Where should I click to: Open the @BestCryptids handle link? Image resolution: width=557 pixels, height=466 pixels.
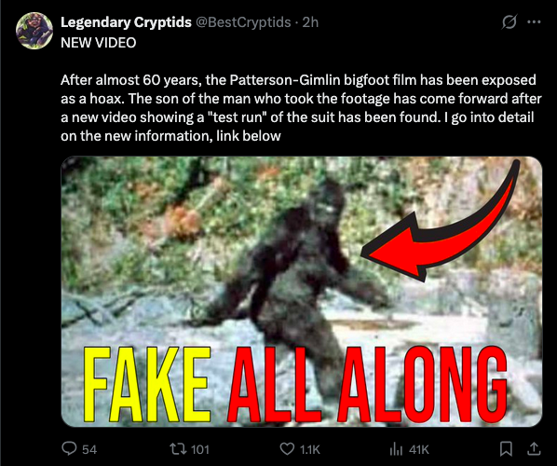tap(243, 22)
